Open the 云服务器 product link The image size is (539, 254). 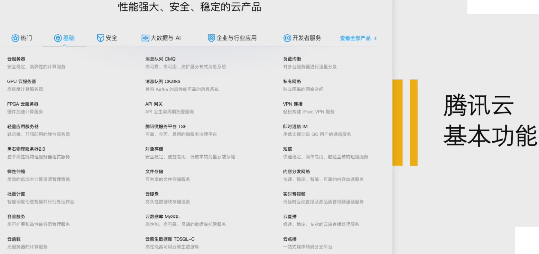[16, 59]
